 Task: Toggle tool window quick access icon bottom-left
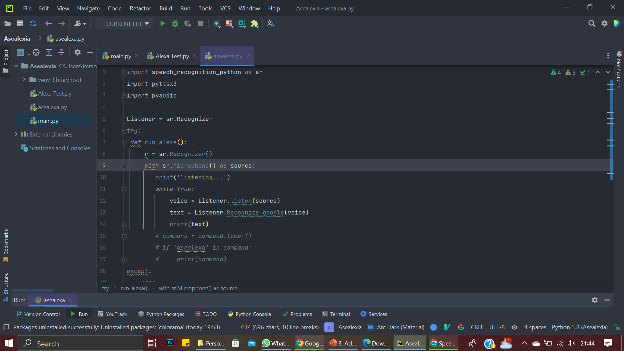pos(6,327)
